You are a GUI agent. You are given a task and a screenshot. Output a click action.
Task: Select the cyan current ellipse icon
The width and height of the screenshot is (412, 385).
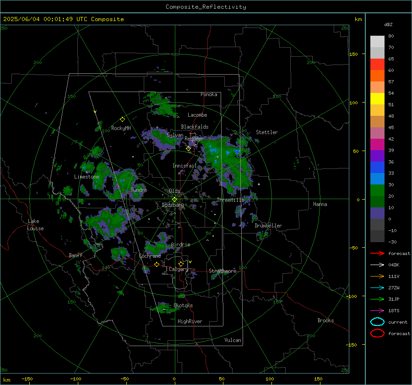[x=377, y=322]
